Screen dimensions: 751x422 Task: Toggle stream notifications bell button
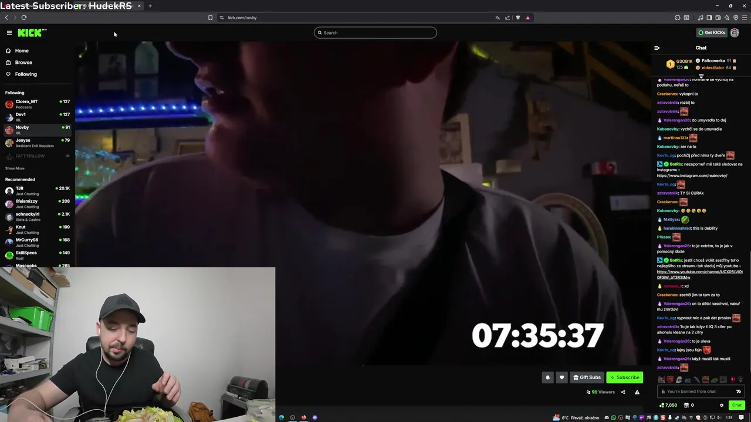point(547,377)
